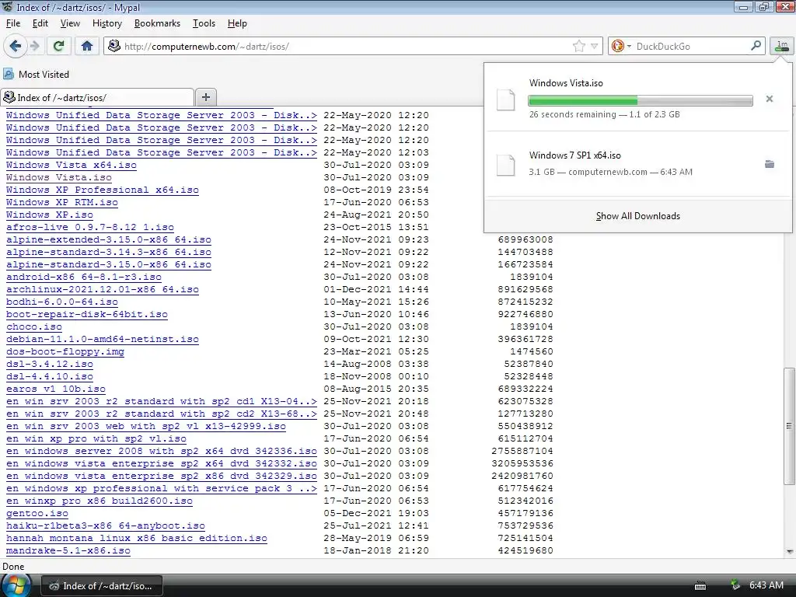Open choco.iso link

point(34,327)
